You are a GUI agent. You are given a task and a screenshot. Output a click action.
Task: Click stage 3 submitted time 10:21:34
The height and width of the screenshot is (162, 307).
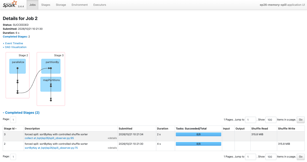coord(131,134)
